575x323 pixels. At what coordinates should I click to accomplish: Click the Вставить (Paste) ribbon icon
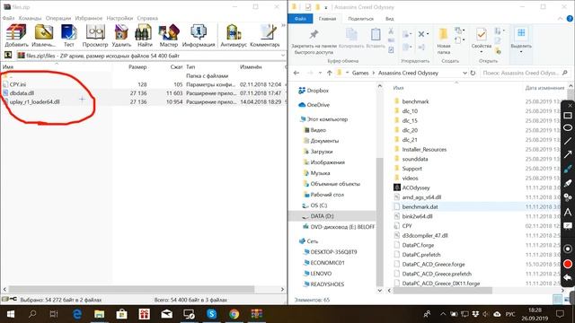click(376, 34)
